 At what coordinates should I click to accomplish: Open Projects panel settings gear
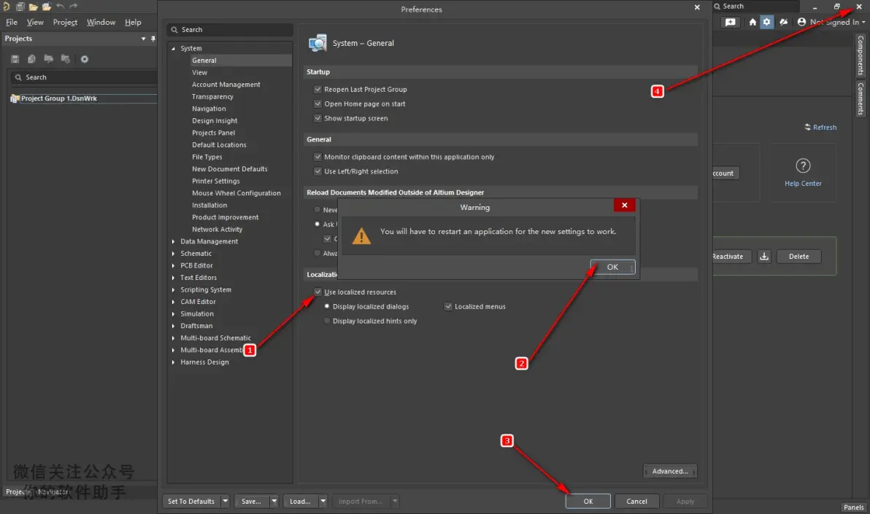(85, 59)
